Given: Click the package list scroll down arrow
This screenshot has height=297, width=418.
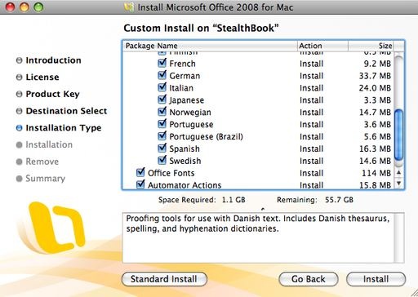Looking at the screenshot, I should click(x=399, y=184).
